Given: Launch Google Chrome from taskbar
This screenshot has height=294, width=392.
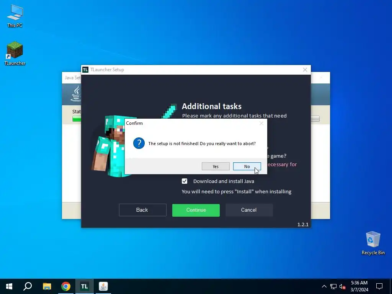Looking at the screenshot, I should [66, 286].
